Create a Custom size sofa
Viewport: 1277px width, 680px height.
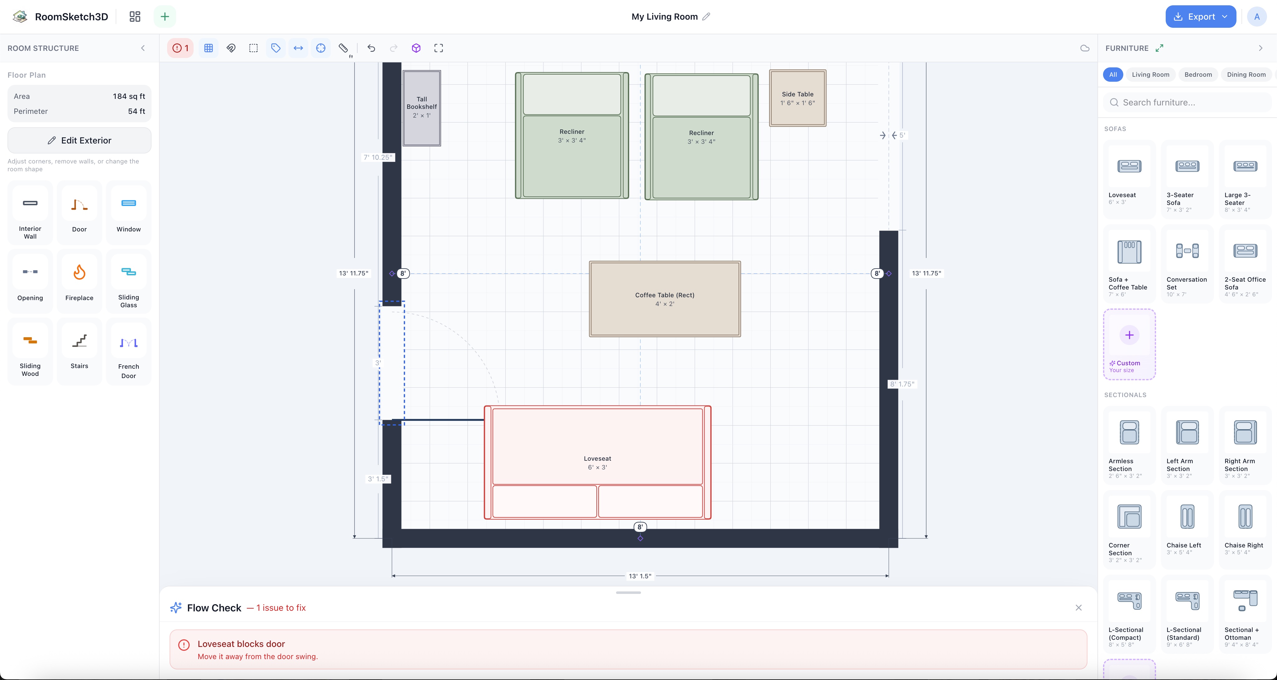(x=1129, y=345)
